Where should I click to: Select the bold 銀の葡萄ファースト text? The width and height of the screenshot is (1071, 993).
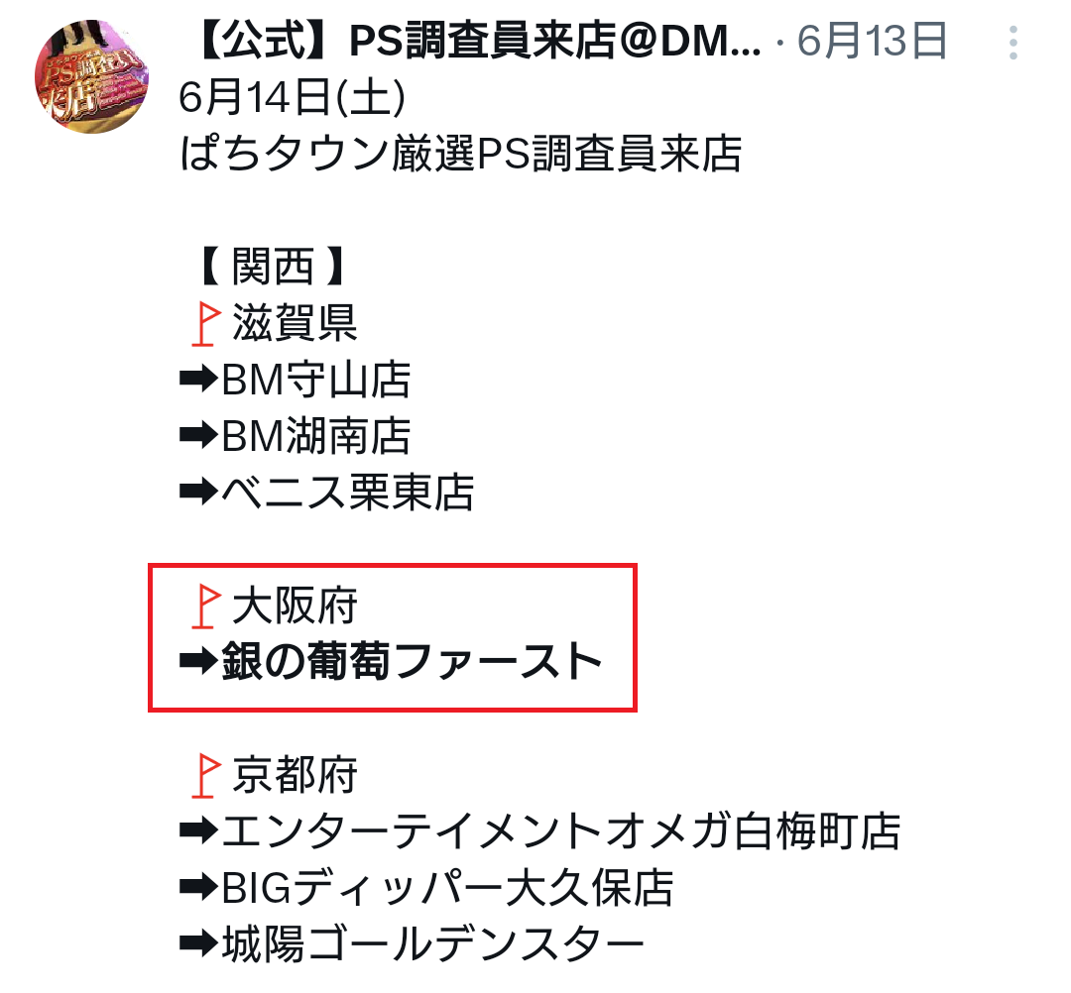click(x=412, y=661)
